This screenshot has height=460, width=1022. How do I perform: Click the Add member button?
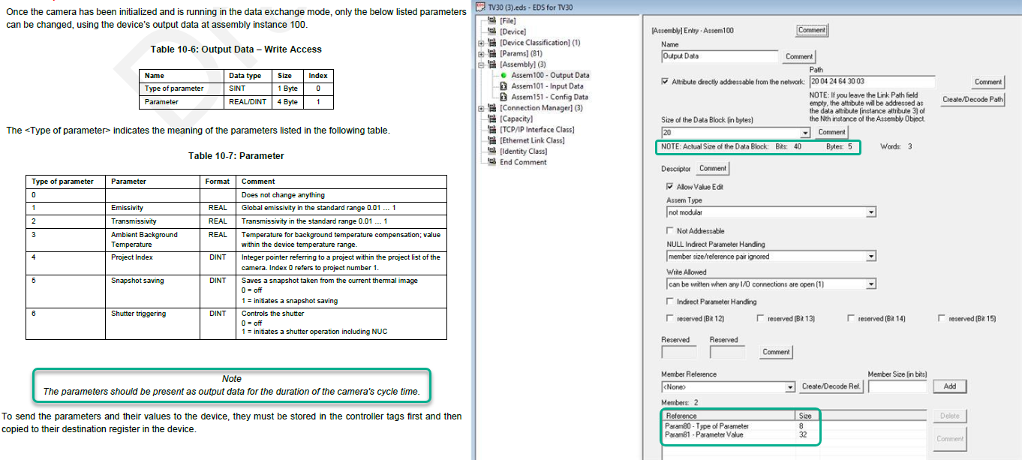(x=950, y=386)
